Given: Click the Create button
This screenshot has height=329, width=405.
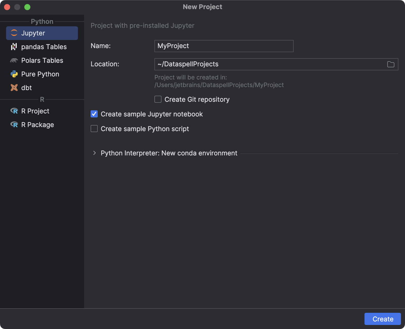Looking at the screenshot, I should [382, 319].
